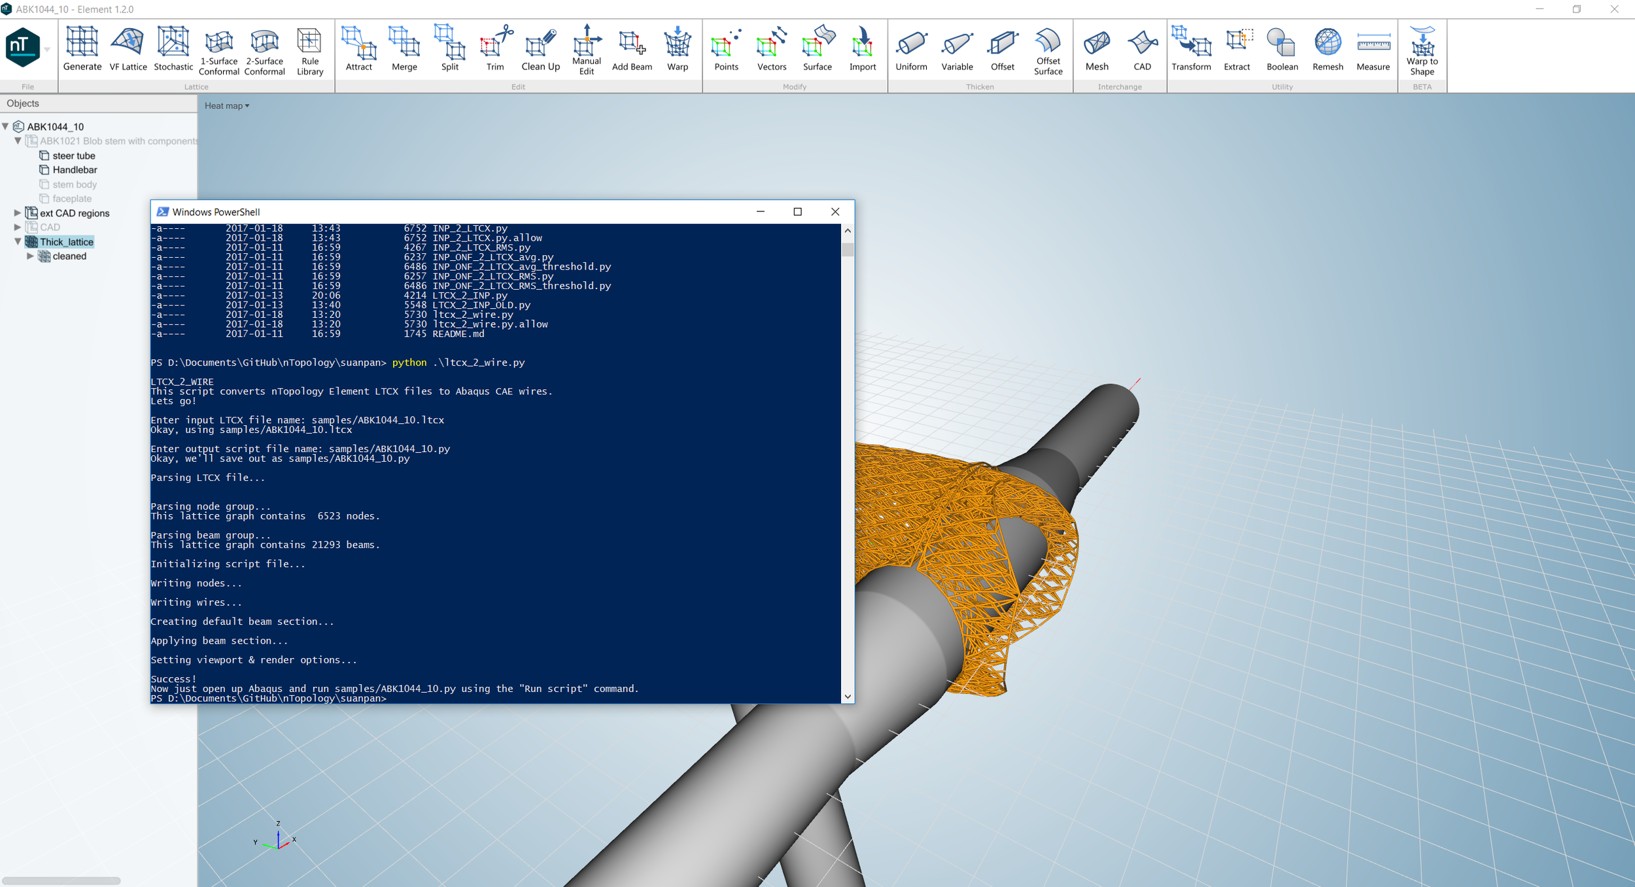Click the Split tool
The width and height of the screenshot is (1635, 887).
450,49
